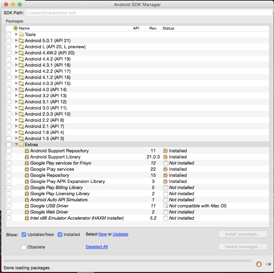Toggle the Installed show filter
The height and width of the screenshot is (273, 274).
tap(60, 235)
